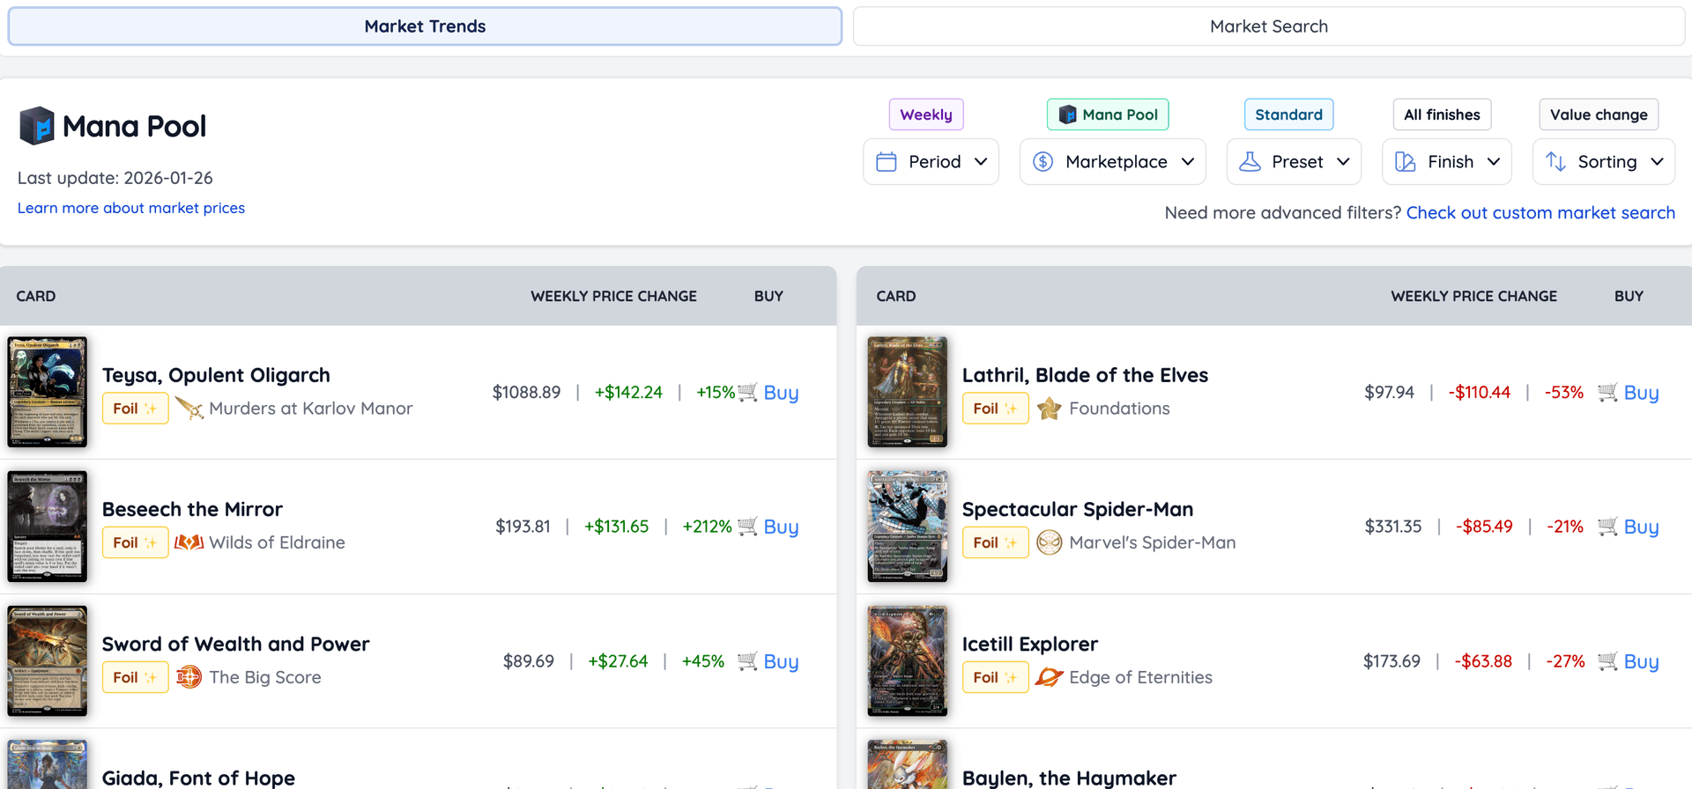Viewport: 1692px width, 789px height.
Task: Click the calendar icon in Period
Action: pyautogui.click(x=887, y=162)
